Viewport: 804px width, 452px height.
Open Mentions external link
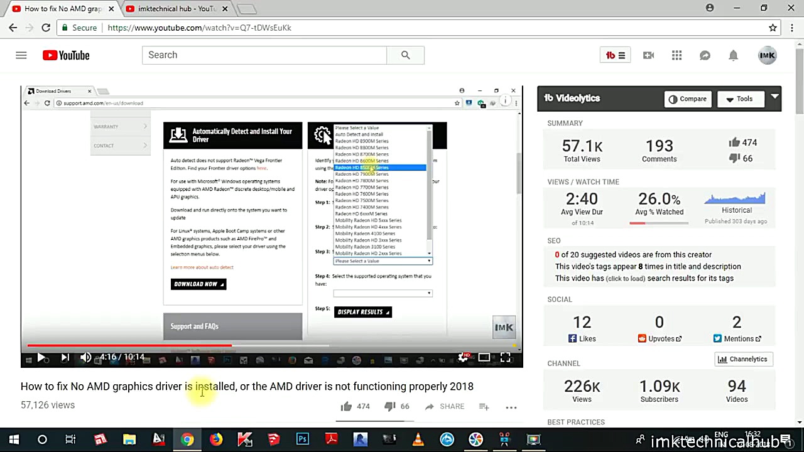(737, 339)
